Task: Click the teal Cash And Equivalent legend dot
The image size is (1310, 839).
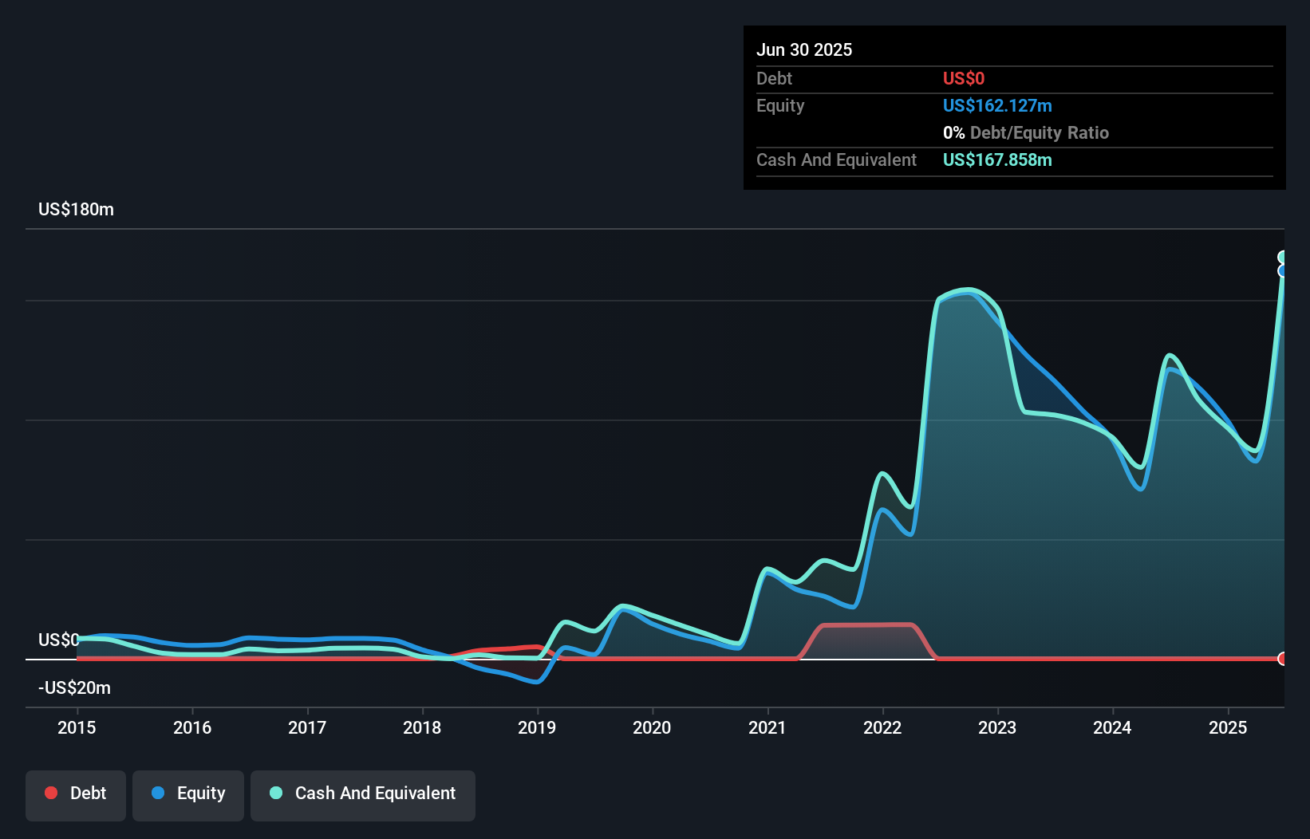Action: click(x=274, y=793)
